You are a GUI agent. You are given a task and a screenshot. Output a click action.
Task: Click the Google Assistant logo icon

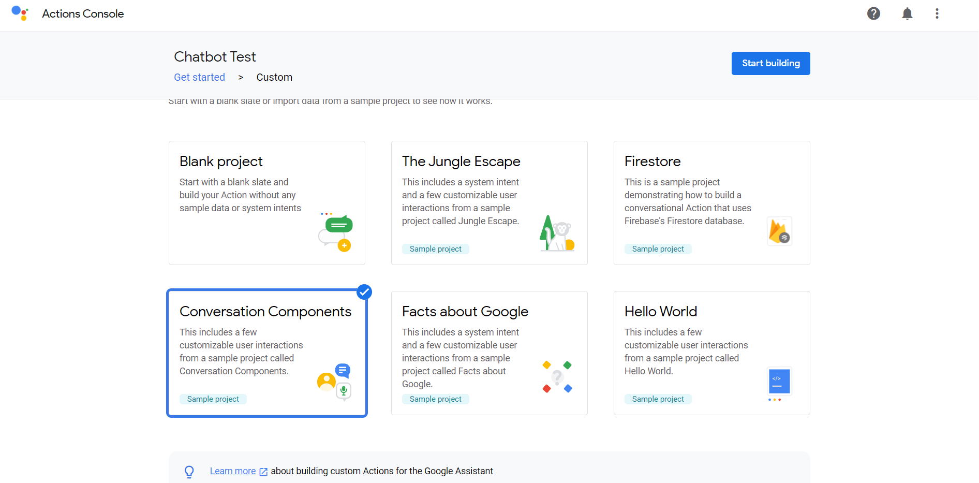point(20,13)
